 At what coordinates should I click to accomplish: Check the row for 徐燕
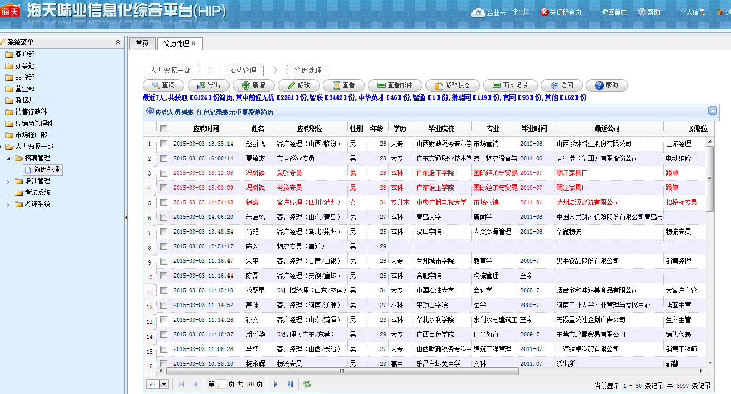[163, 202]
